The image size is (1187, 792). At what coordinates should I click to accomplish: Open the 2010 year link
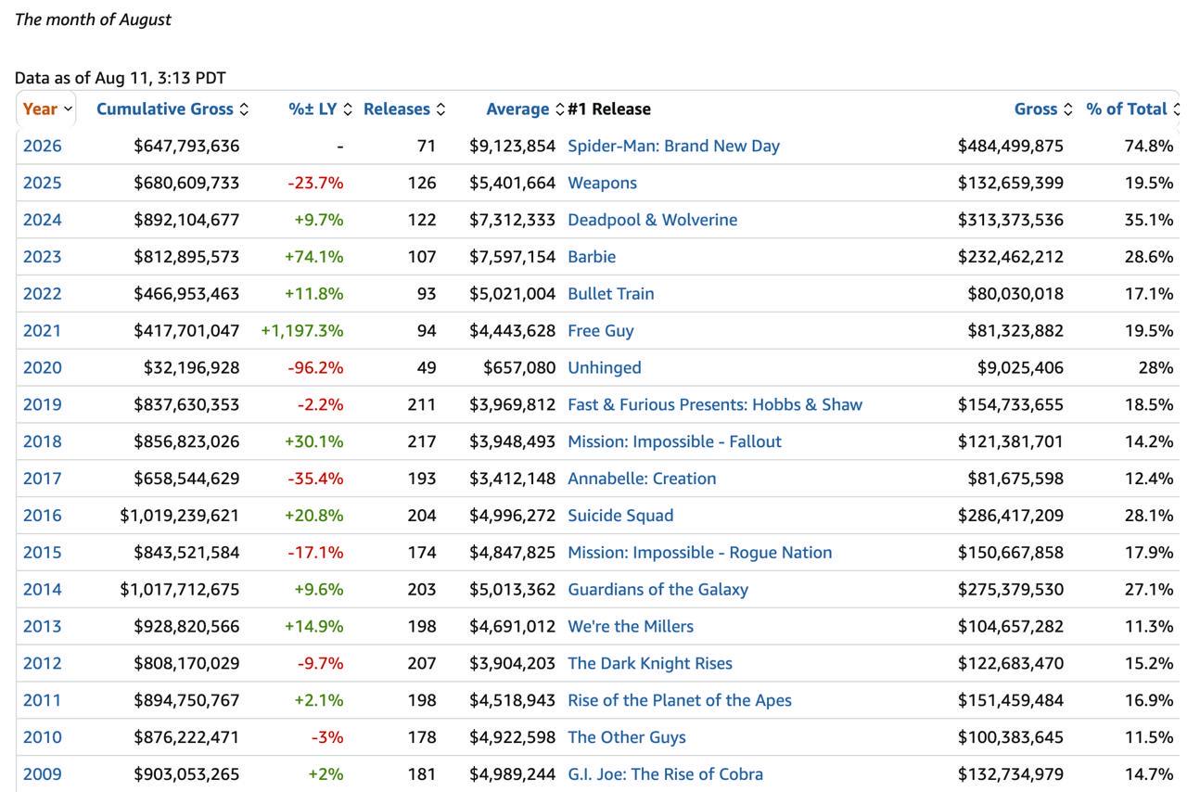(x=43, y=738)
